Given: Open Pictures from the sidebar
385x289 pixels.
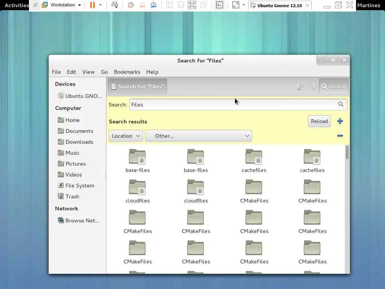Looking at the screenshot, I should [x=72, y=164].
